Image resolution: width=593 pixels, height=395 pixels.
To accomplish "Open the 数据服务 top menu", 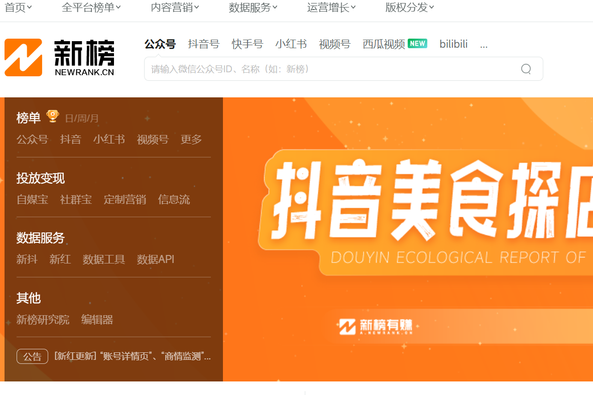I will (253, 8).
